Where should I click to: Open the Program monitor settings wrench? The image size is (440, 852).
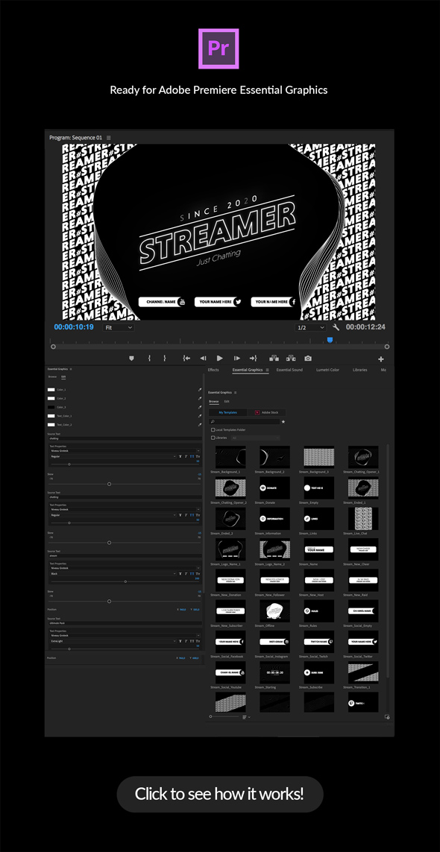point(336,328)
